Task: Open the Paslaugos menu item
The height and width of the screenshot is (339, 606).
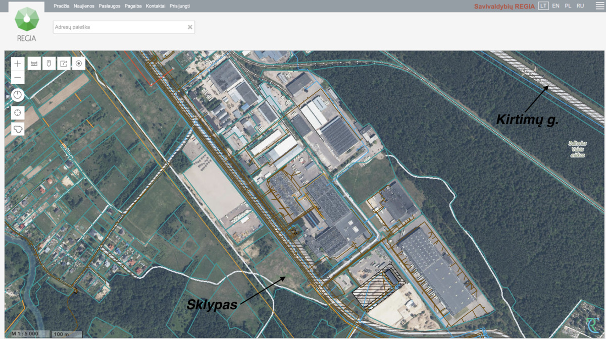Action: (x=110, y=6)
